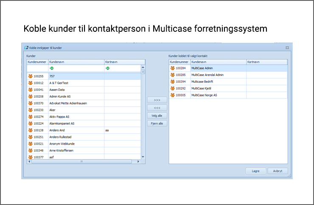
Task: Click the customer icon next to 100224
Action: (x=30, y=124)
